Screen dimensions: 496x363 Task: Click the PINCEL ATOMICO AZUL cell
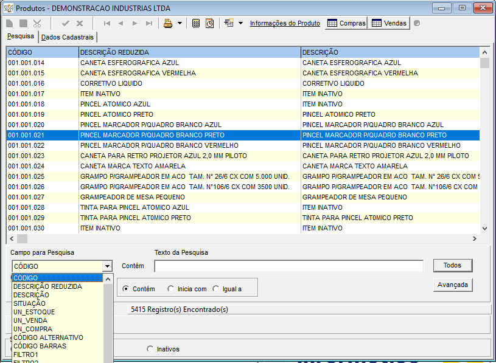[190, 104]
